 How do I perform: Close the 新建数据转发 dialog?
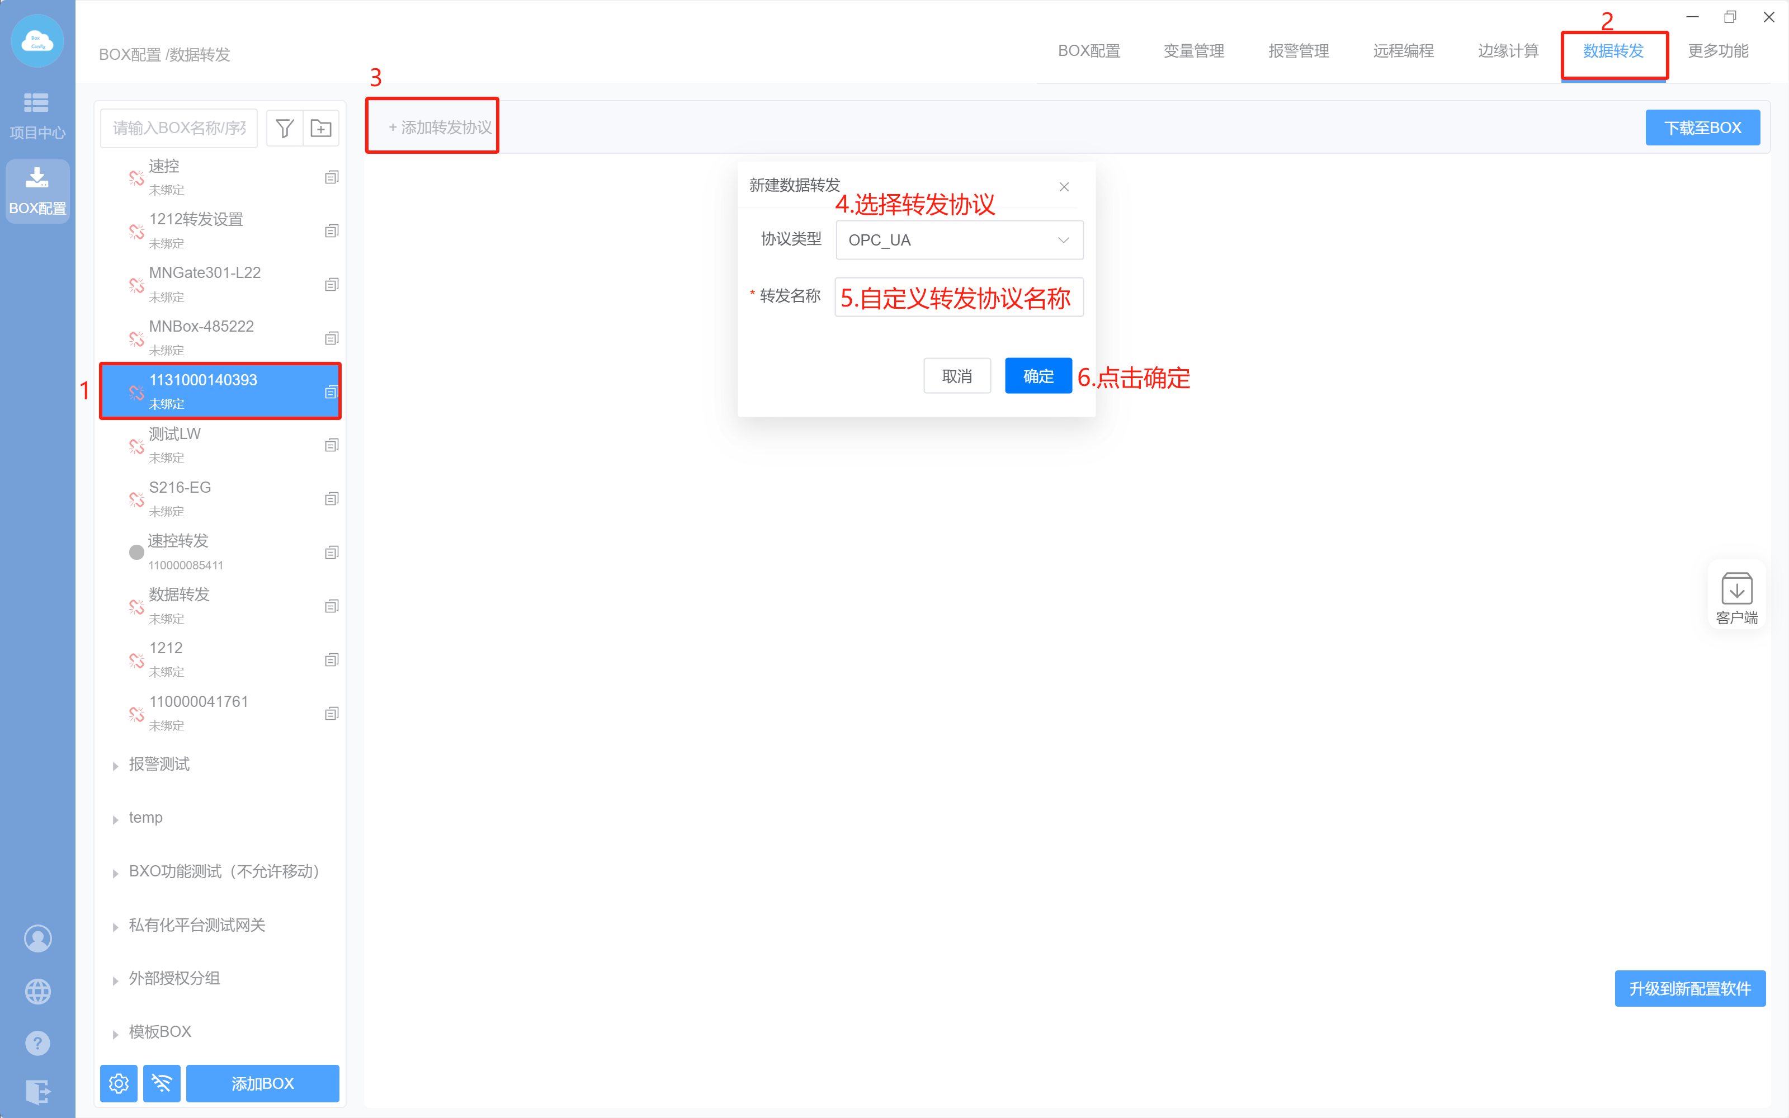click(x=1064, y=186)
